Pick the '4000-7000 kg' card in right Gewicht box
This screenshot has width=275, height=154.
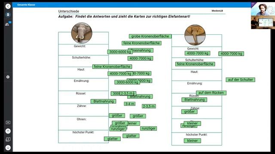(x=197, y=53)
